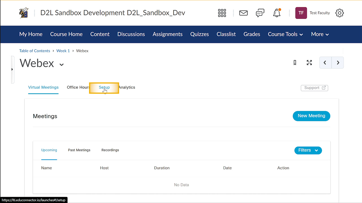
Task: Go to next content topic arrow
Action: [338, 63]
